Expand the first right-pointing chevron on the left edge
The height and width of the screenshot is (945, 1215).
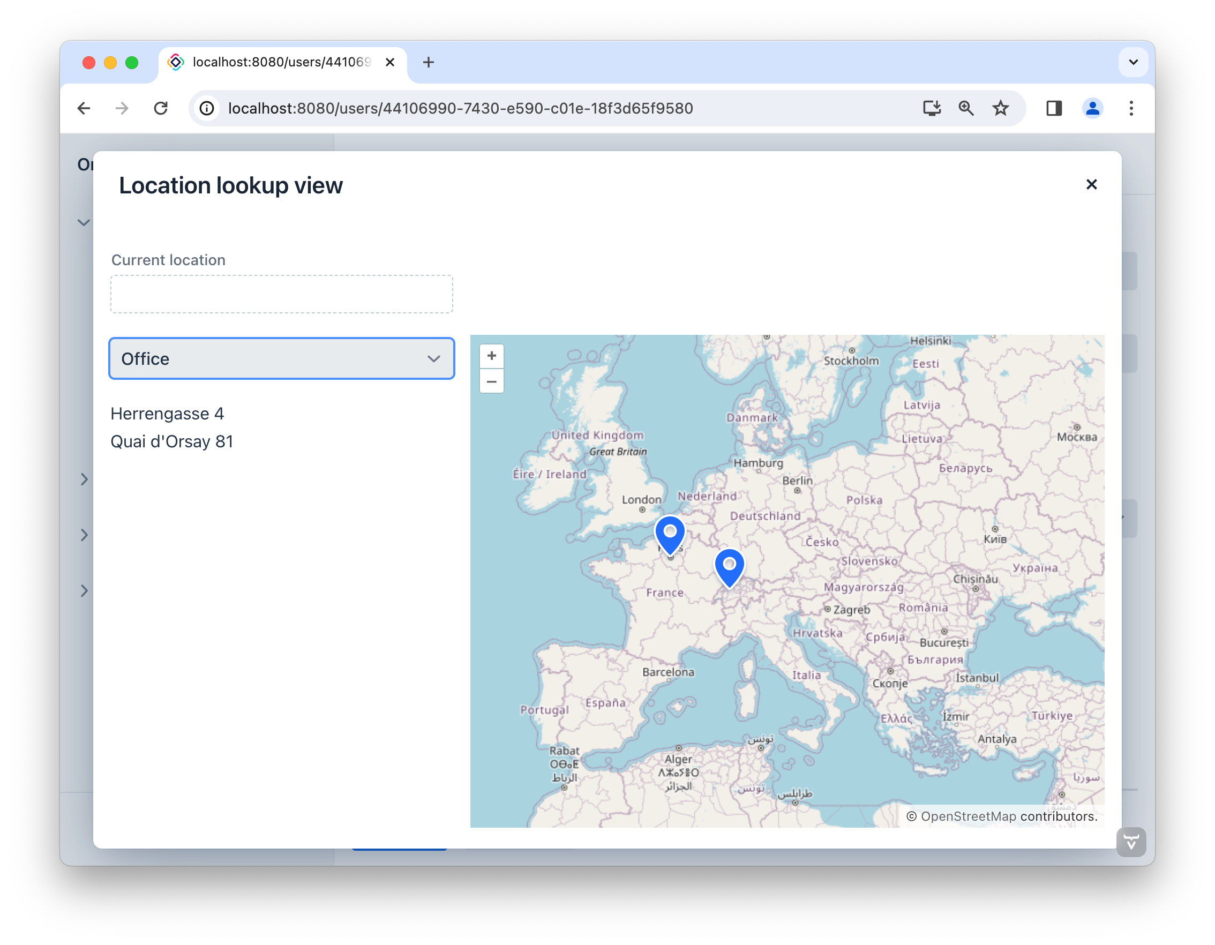(84, 478)
